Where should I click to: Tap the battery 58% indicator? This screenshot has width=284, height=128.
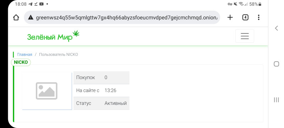pyautogui.click(x=255, y=4)
